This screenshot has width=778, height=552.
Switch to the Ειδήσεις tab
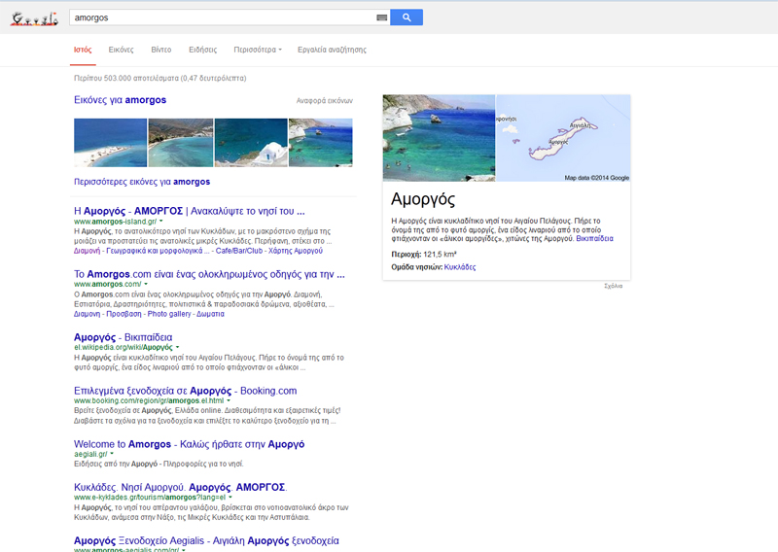click(203, 50)
